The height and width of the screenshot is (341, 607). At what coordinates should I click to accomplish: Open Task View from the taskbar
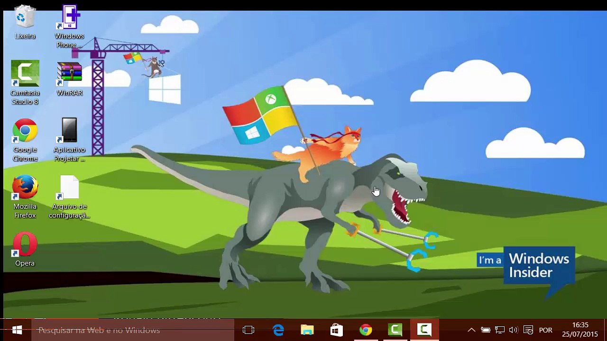tap(248, 330)
